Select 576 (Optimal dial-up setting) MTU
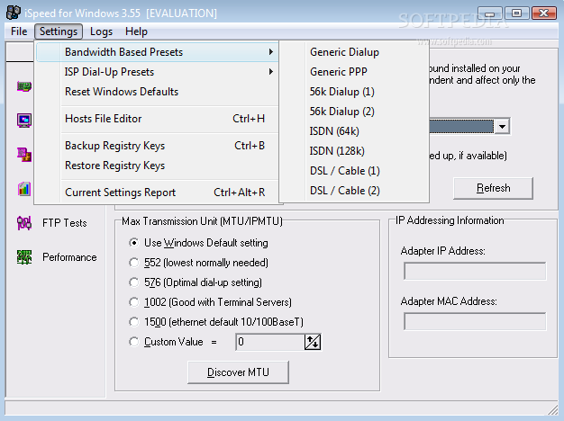564x421 pixels. [134, 282]
